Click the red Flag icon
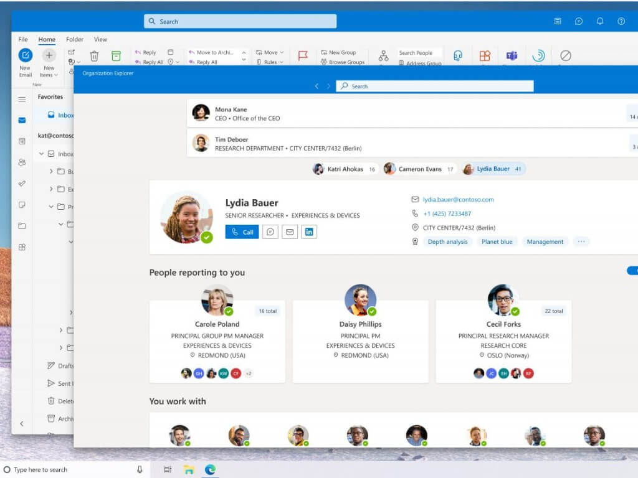Viewport: 638px width, 478px height. point(303,56)
